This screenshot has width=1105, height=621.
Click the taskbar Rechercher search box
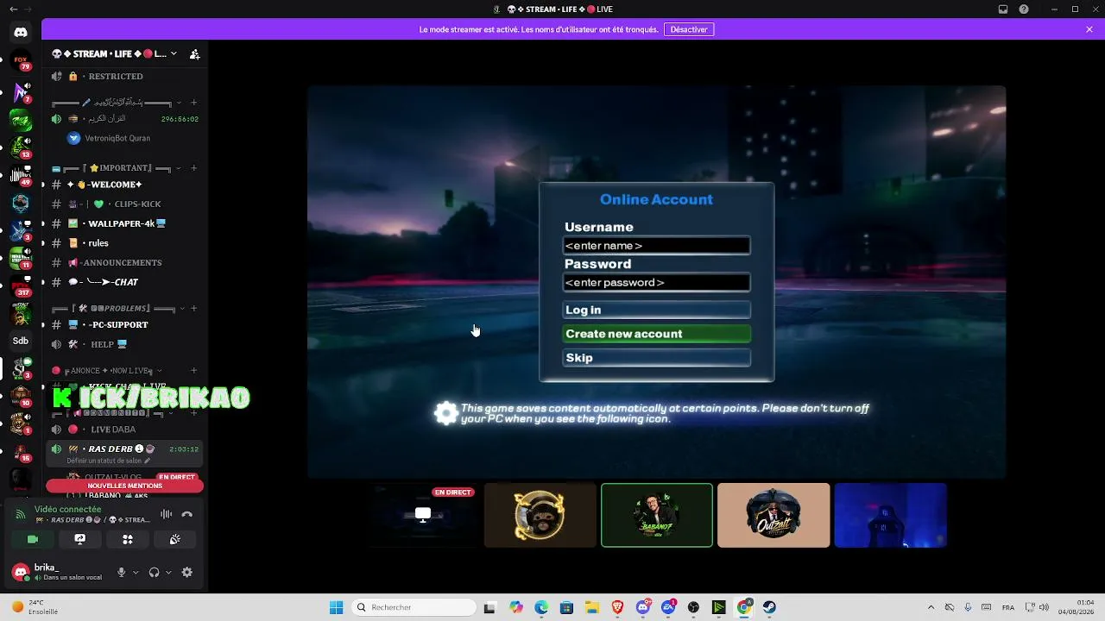(414, 607)
